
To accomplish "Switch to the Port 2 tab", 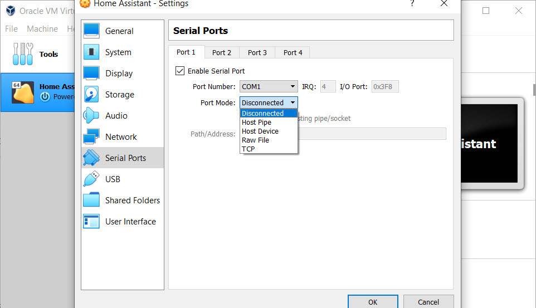I will coord(222,52).
